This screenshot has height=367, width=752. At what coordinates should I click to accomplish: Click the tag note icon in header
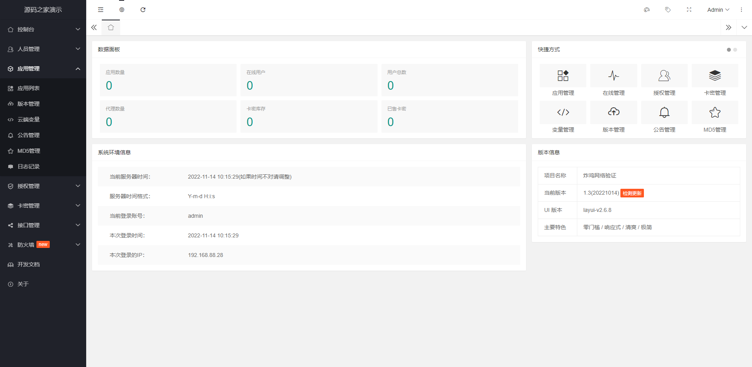668,10
